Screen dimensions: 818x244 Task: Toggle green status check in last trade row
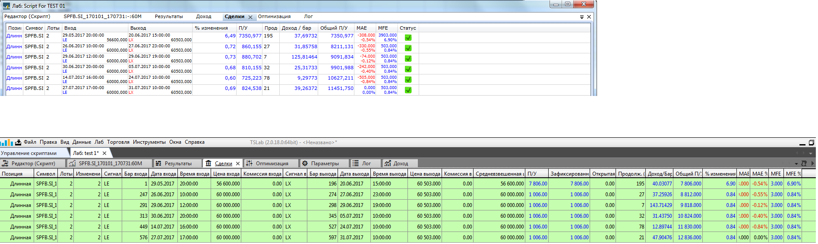tap(408, 90)
